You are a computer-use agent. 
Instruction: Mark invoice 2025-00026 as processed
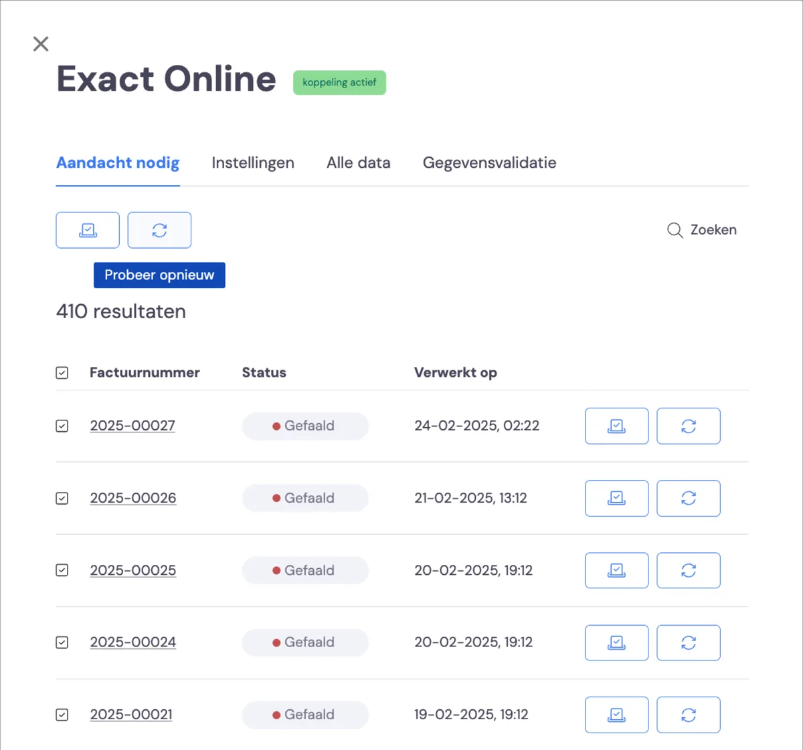pyautogui.click(x=616, y=498)
